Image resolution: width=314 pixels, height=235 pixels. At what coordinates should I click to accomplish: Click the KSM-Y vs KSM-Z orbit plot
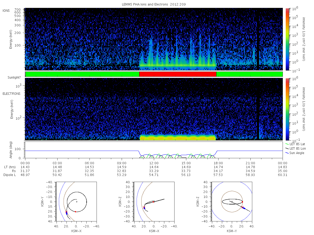pos(232,202)
